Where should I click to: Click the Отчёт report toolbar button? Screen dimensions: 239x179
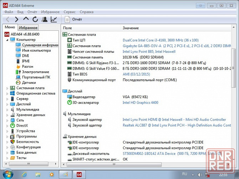click(73, 20)
